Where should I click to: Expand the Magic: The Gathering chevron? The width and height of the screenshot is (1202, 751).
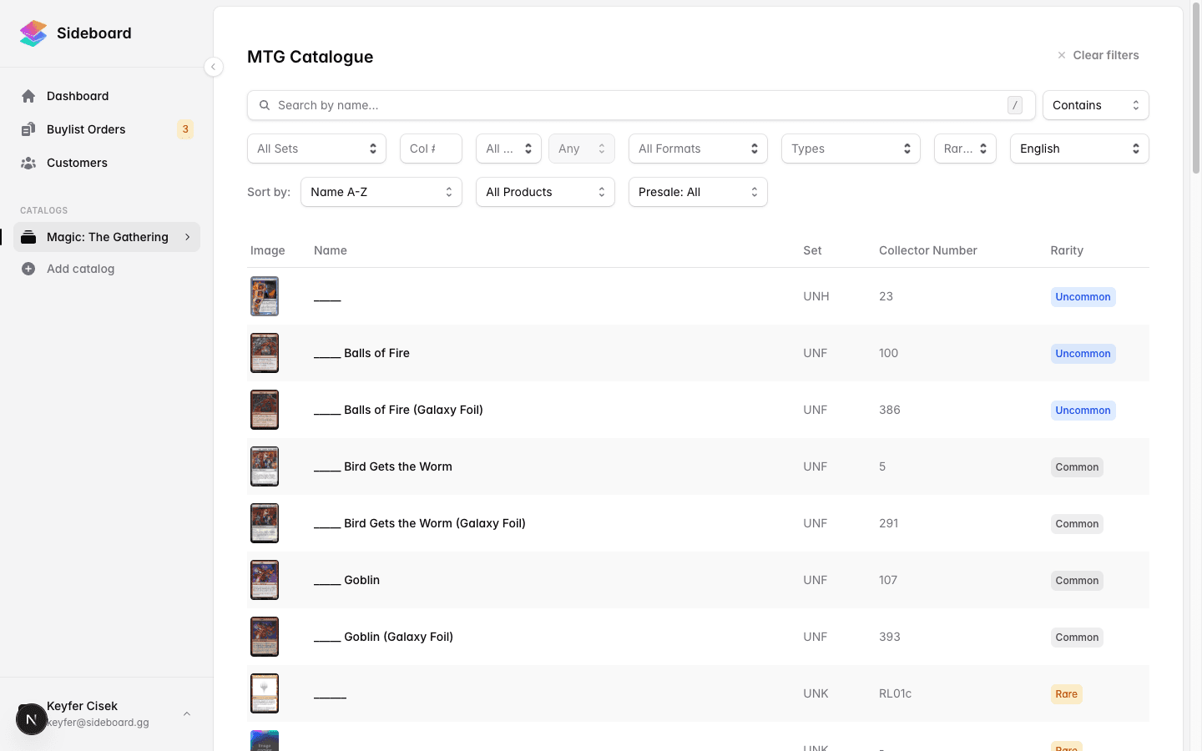coord(188,237)
